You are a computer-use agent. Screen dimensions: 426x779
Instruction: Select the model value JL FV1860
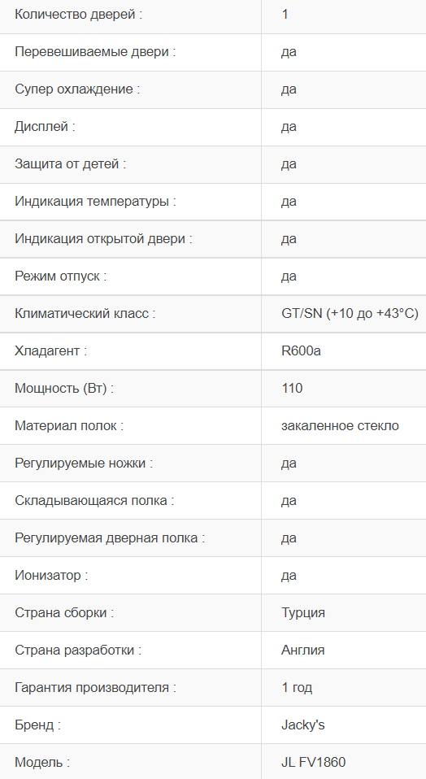tap(313, 762)
